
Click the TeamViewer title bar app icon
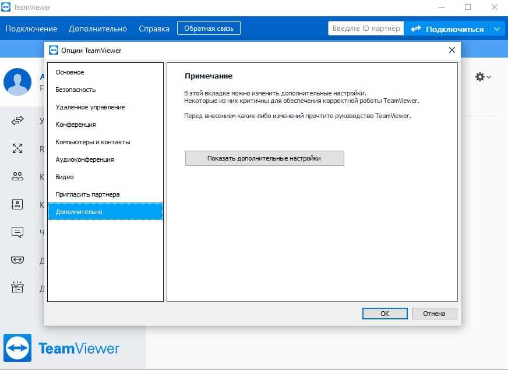[x=6, y=7]
